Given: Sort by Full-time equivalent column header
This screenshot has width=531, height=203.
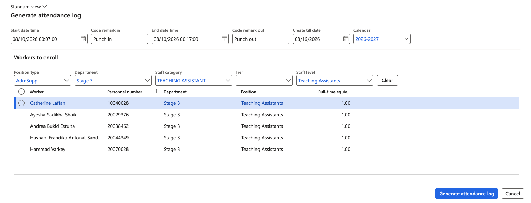Looking at the screenshot, I should point(334,92).
